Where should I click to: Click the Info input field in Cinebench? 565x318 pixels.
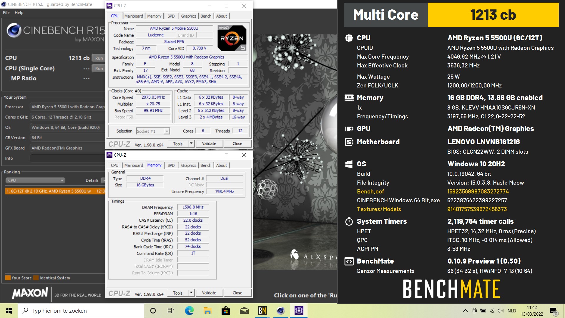pyautogui.click(x=67, y=158)
